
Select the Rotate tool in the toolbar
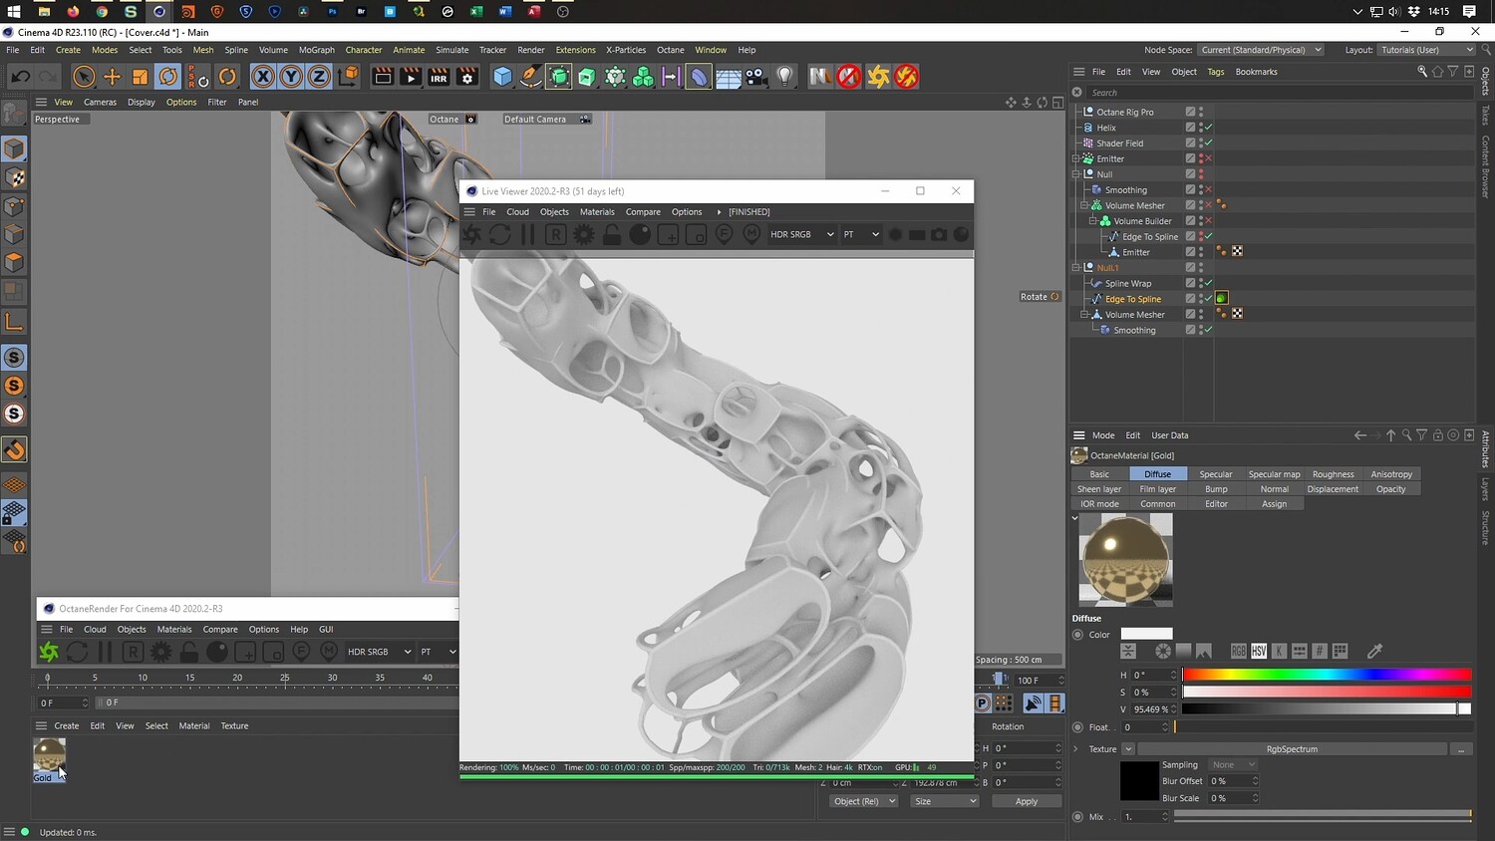point(168,77)
